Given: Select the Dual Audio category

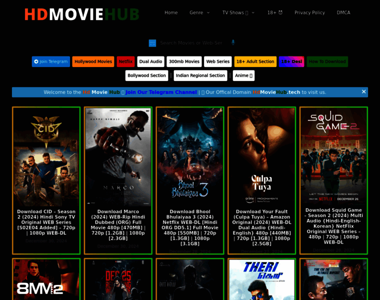Looking at the screenshot, I should pos(150,61).
